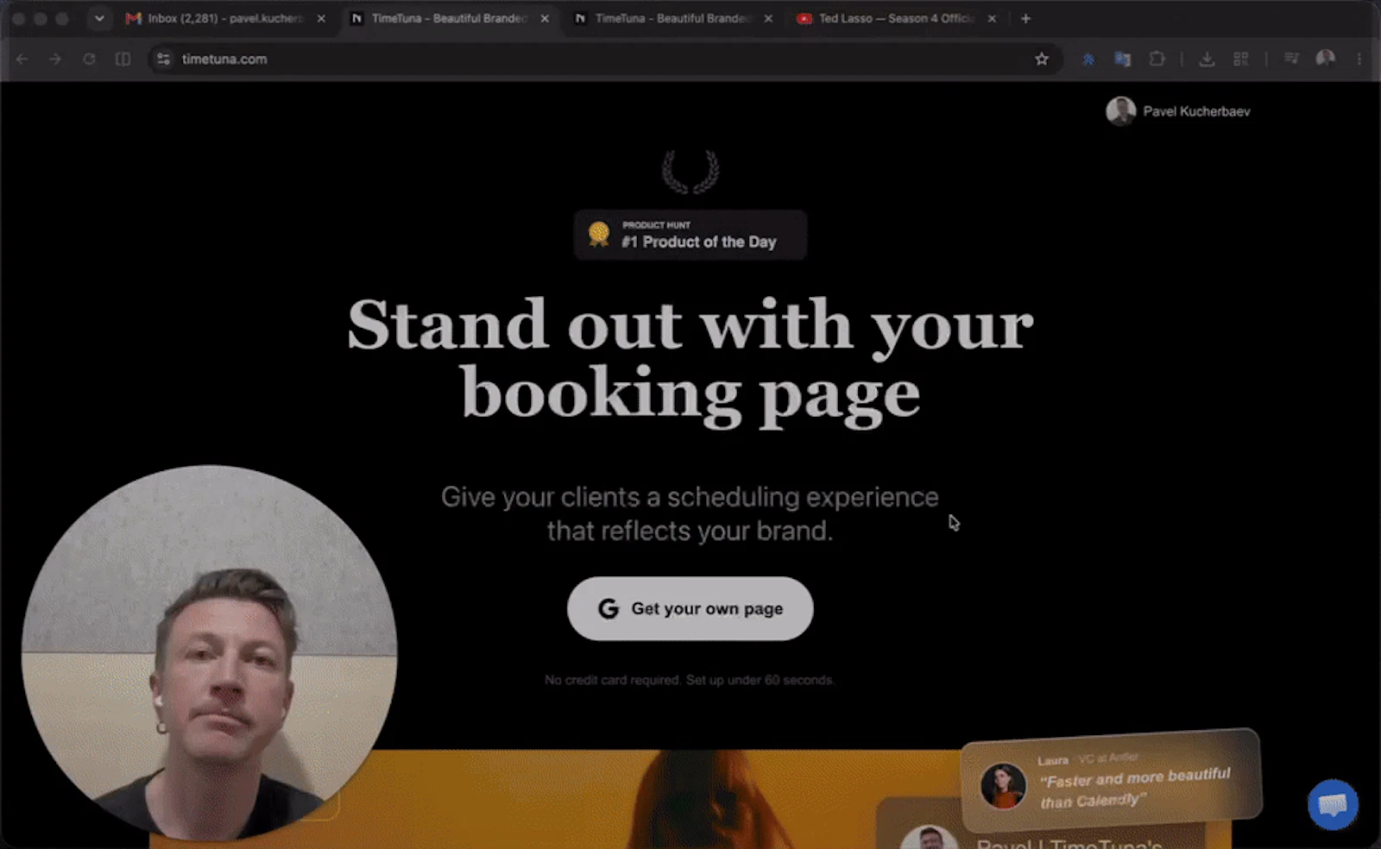Open the blue chat support widget

1333,804
